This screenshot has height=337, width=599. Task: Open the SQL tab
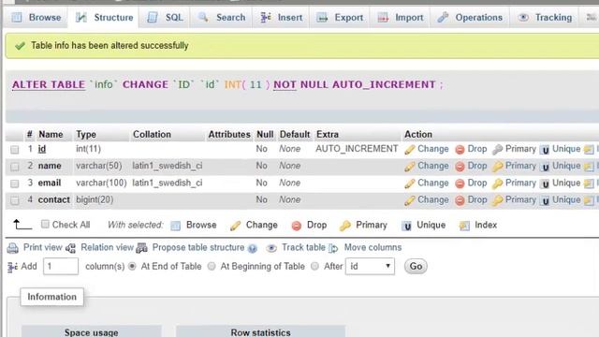[165, 18]
